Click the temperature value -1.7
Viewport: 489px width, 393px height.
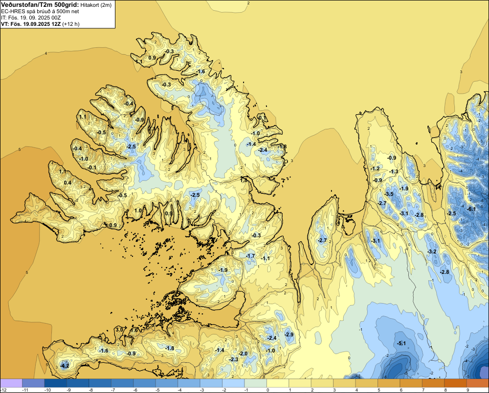(x=250, y=256)
